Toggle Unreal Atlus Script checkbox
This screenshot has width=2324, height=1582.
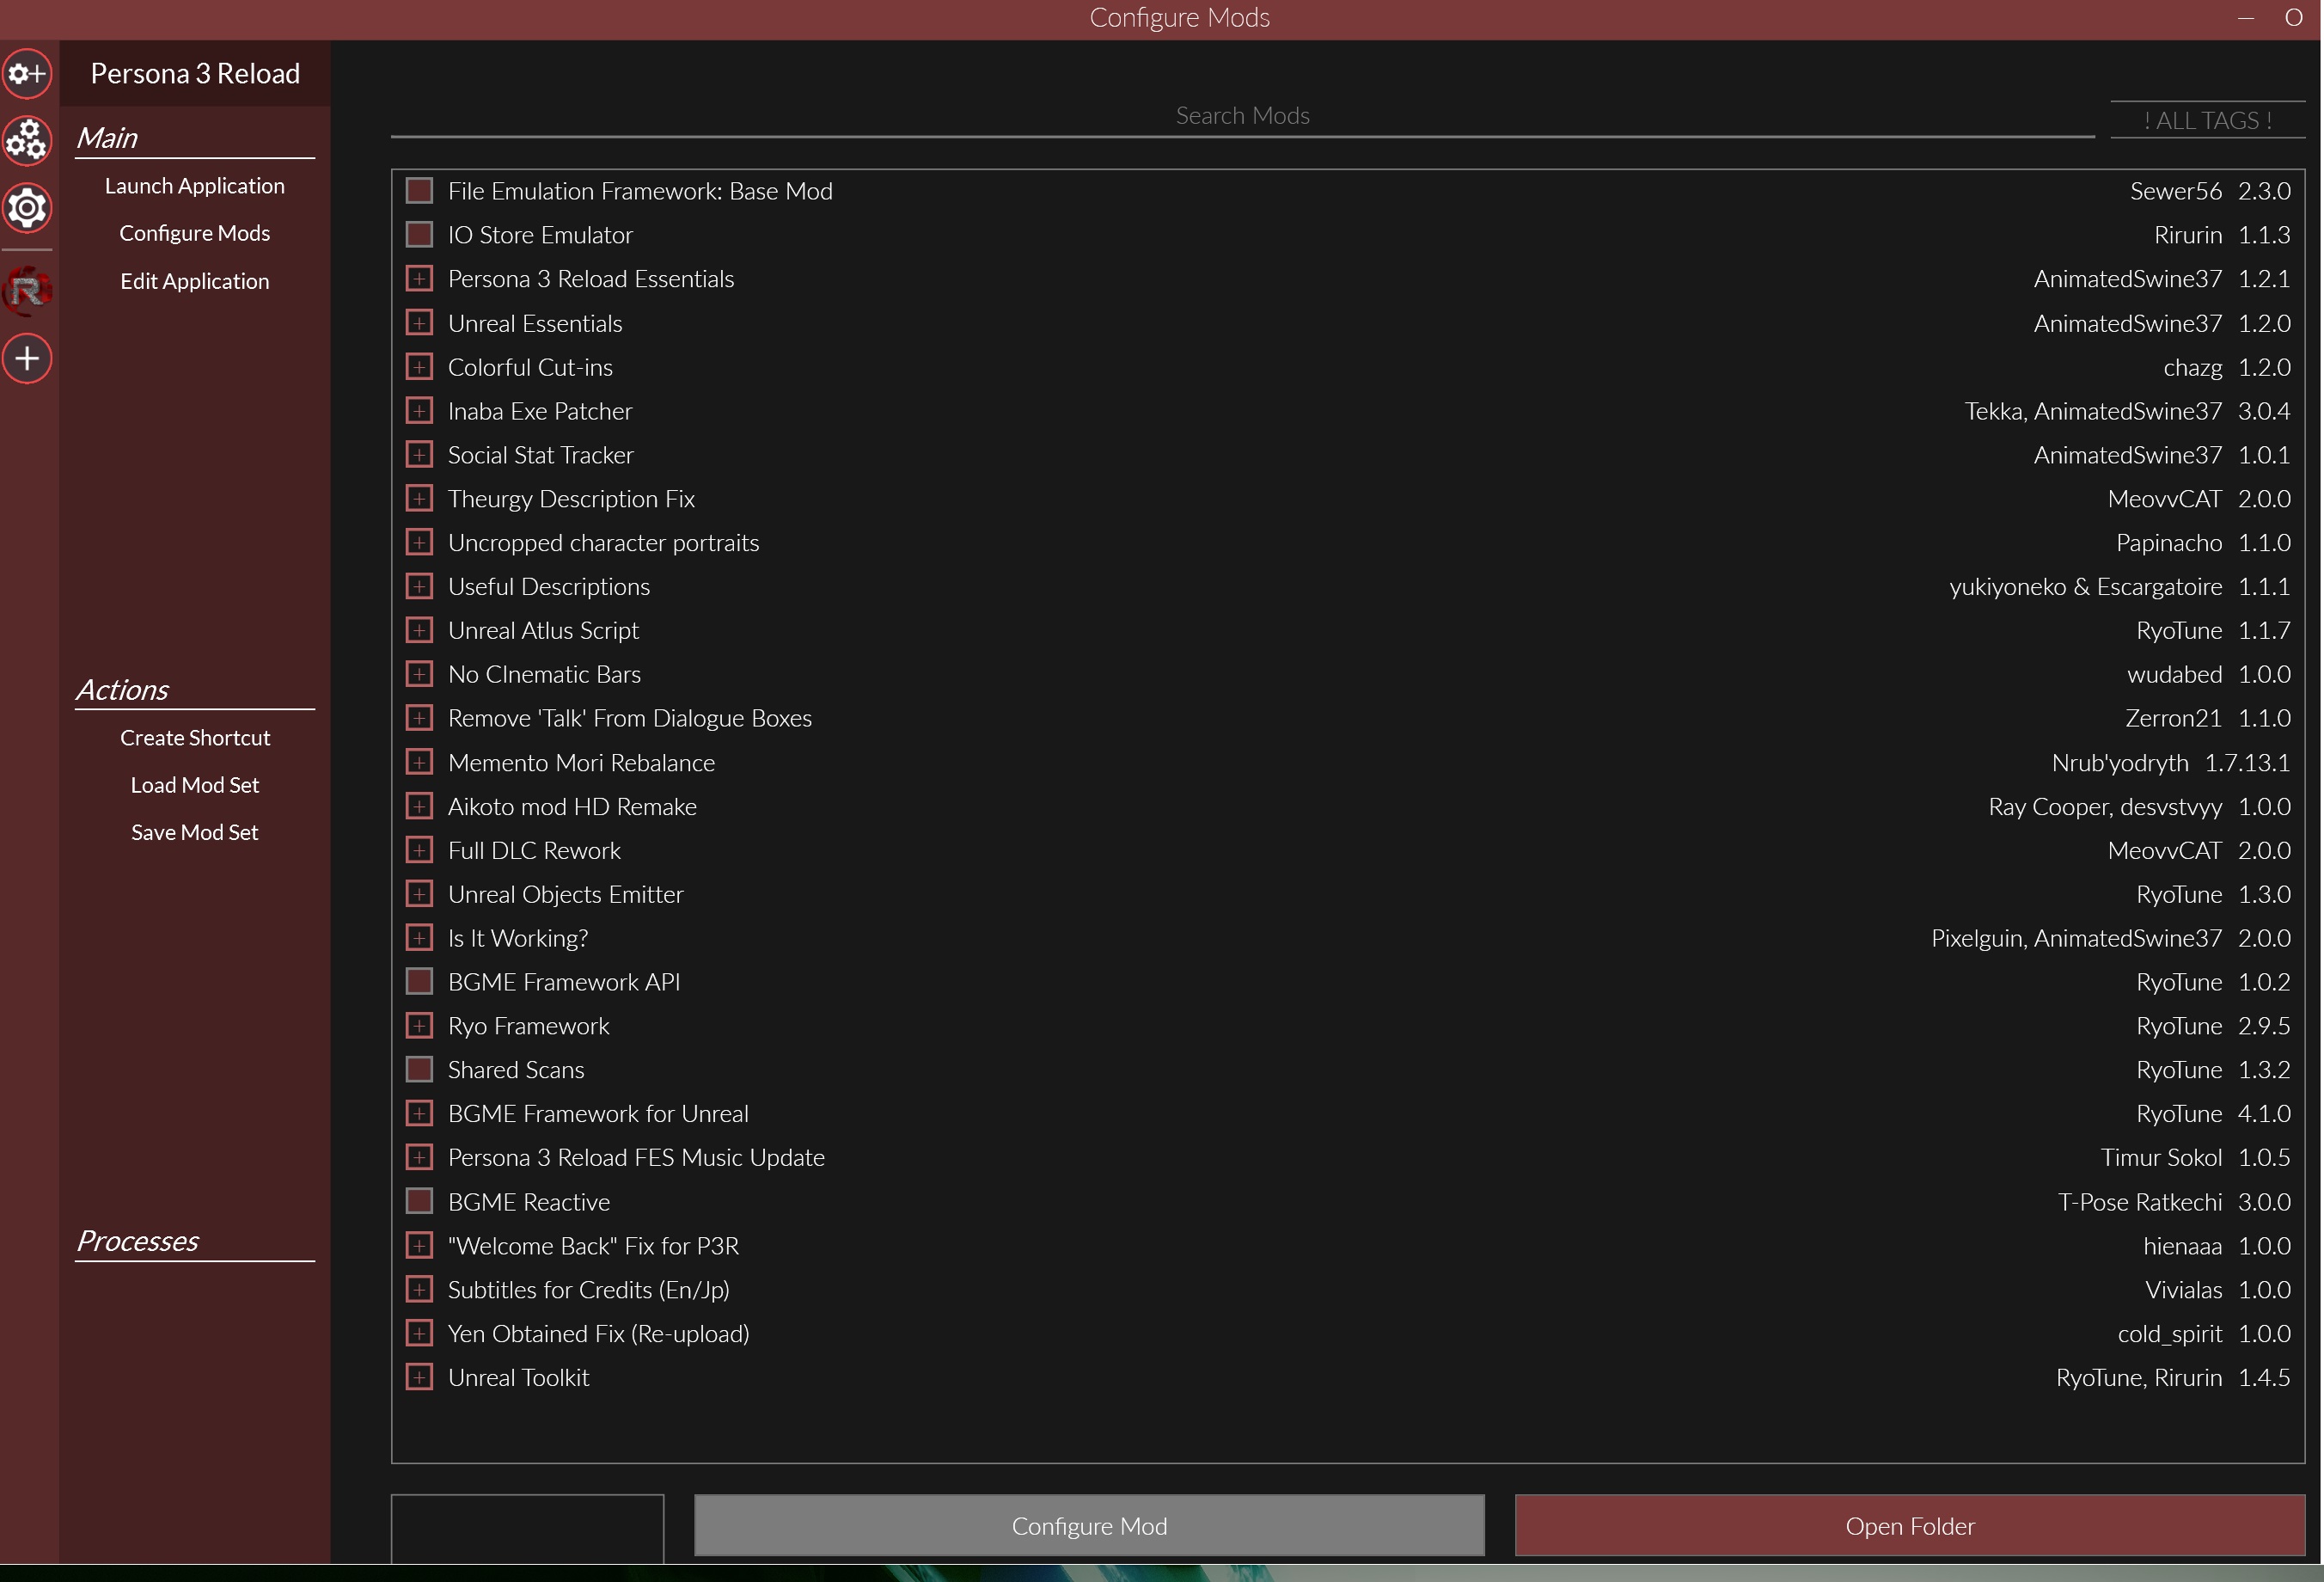419,630
